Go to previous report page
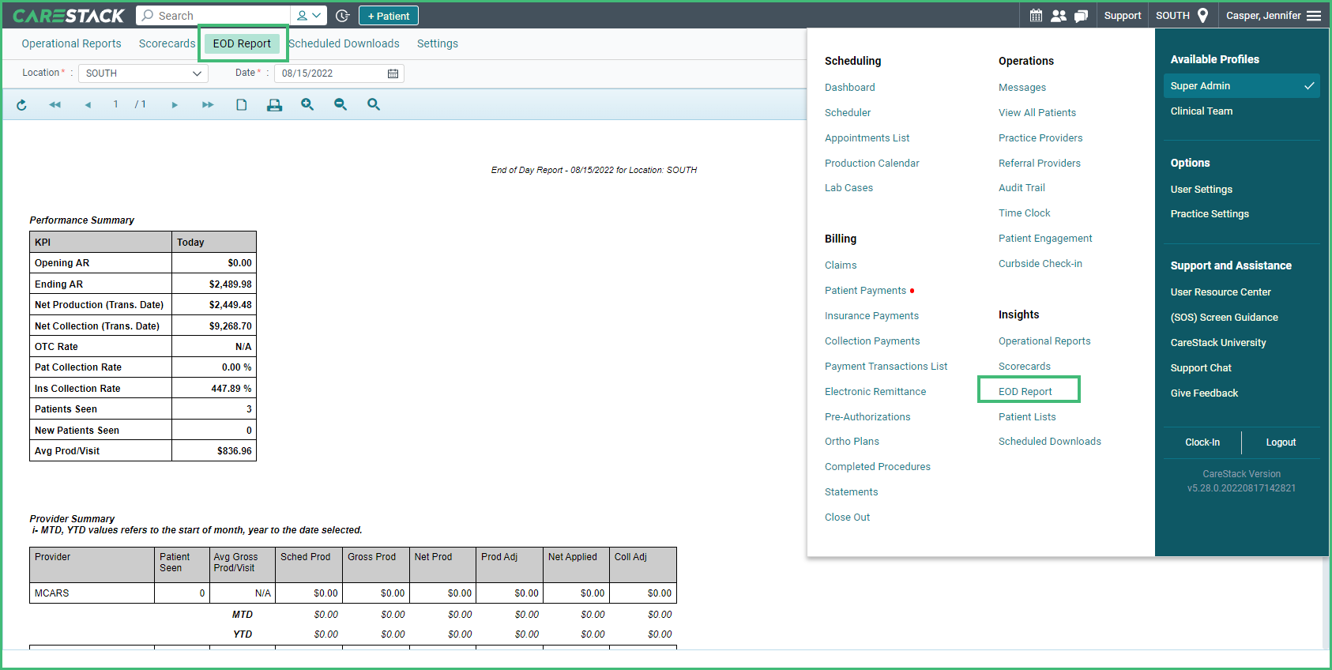 pos(88,104)
